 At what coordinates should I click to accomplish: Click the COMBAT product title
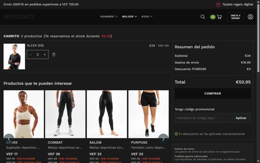click(55, 142)
